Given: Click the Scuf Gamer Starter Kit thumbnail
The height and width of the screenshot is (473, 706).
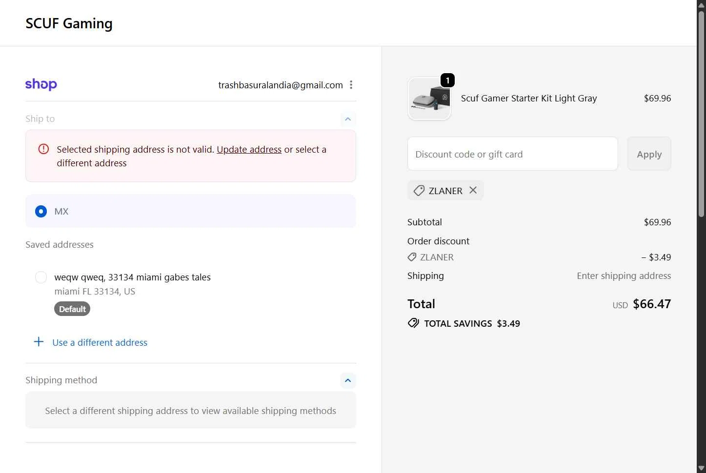Looking at the screenshot, I should 429,99.
